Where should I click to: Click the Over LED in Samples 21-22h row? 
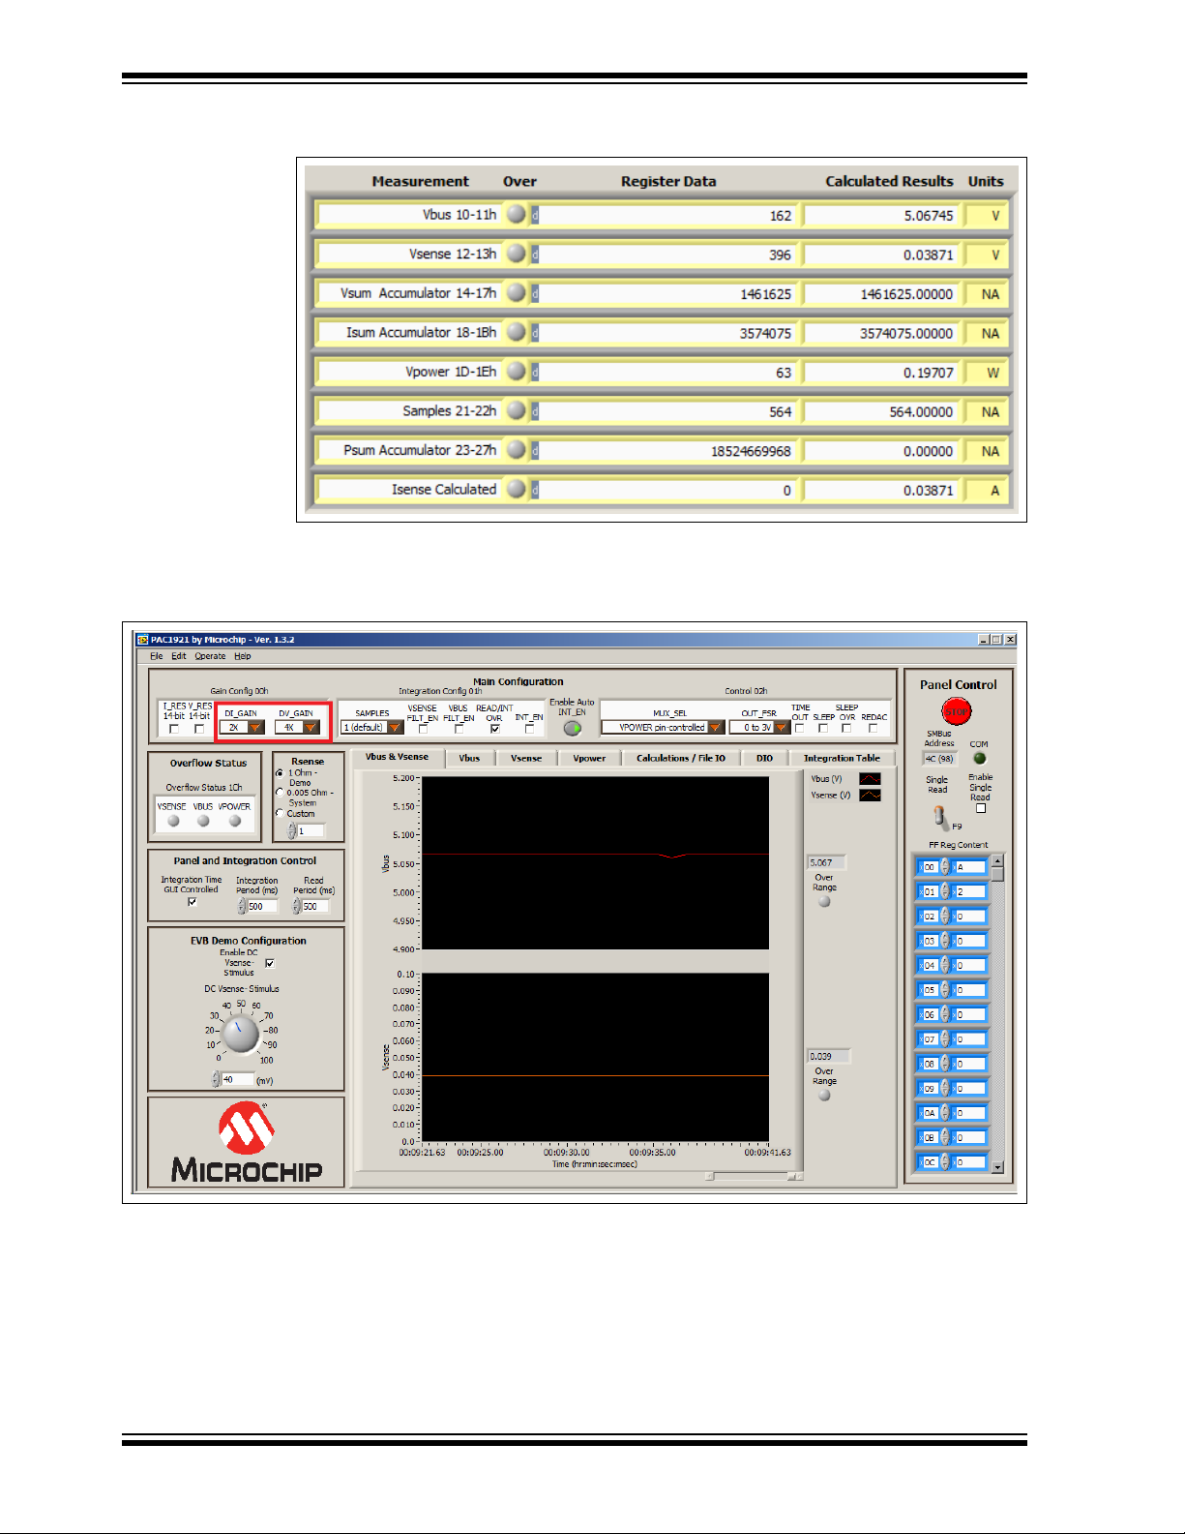click(x=517, y=410)
